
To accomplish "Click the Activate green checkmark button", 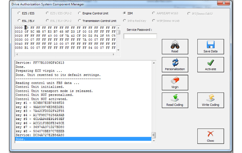I will coord(210,64).
